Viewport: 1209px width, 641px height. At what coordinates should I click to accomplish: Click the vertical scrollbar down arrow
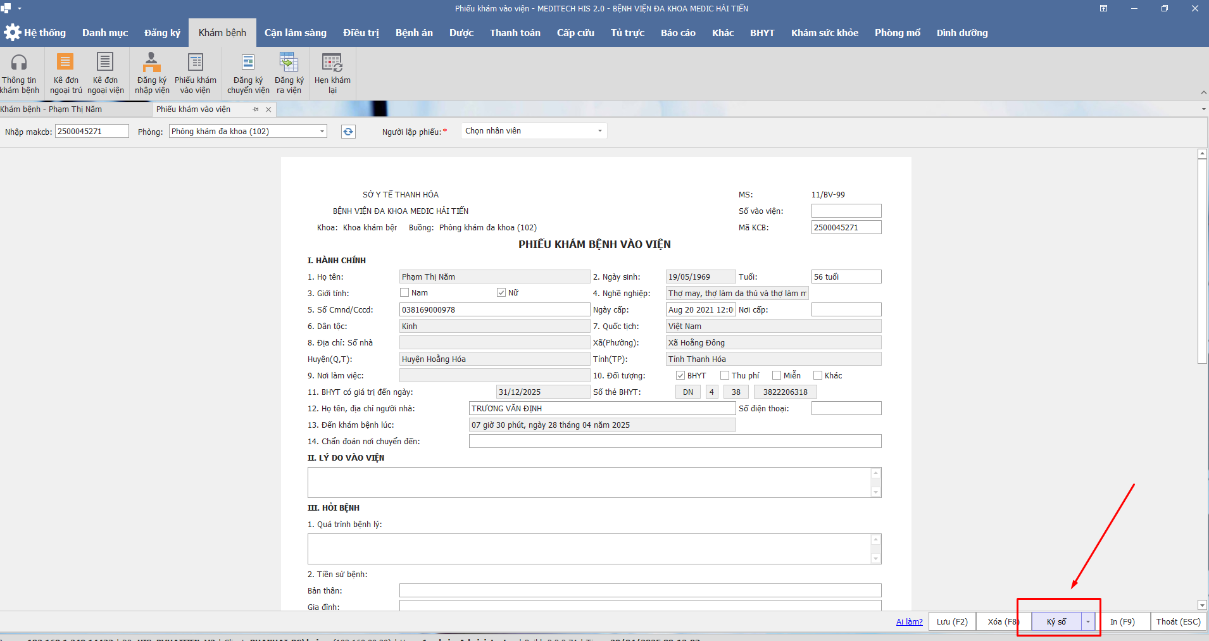coord(1202,605)
